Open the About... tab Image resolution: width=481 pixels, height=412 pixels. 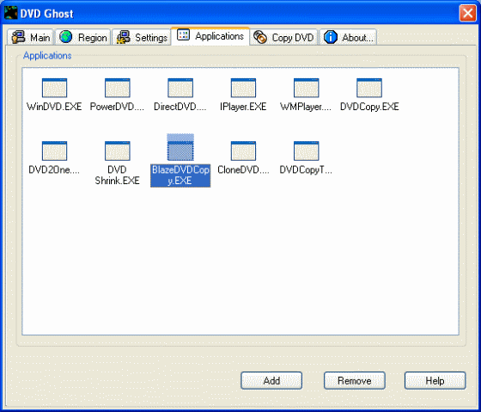click(x=348, y=38)
